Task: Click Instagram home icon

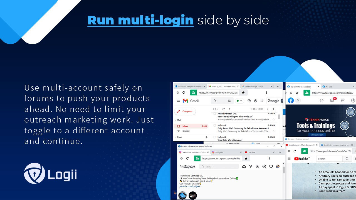Action: pos(244,166)
